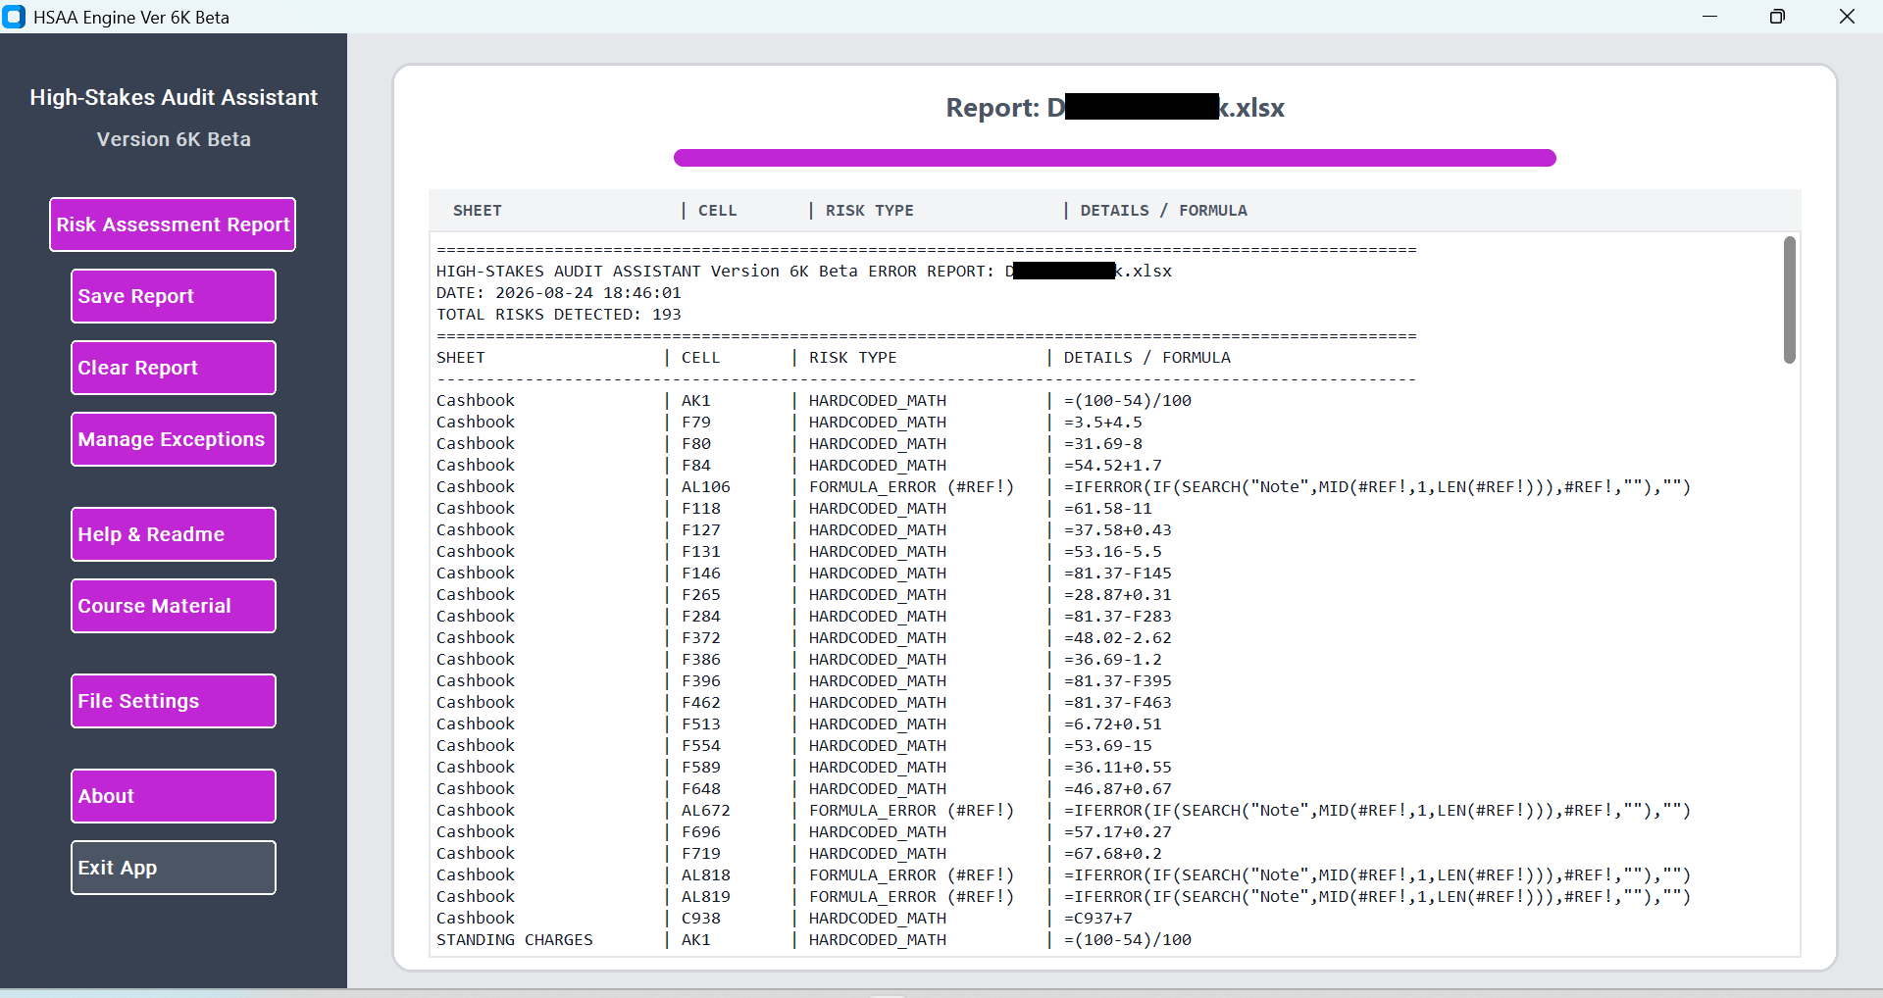This screenshot has height=998, width=1883.
Task: Open Help & Readme
Action: (x=174, y=534)
